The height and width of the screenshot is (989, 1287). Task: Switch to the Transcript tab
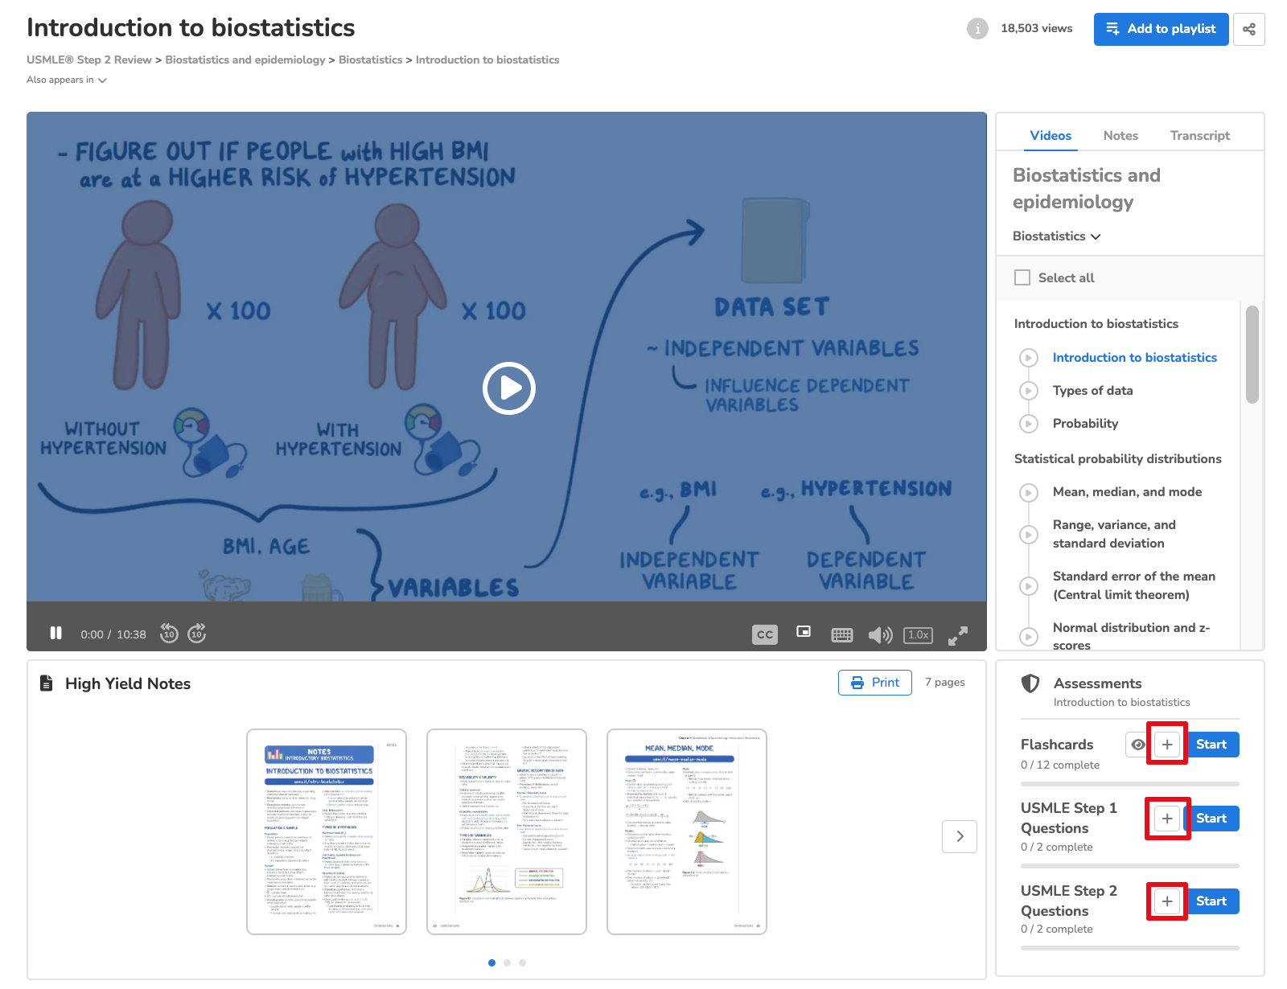click(1199, 135)
